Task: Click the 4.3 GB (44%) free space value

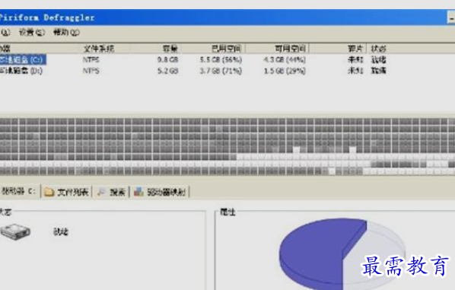Action: coord(285,60)
